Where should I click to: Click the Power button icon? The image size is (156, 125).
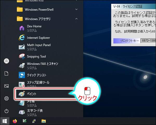click(6, 111)
